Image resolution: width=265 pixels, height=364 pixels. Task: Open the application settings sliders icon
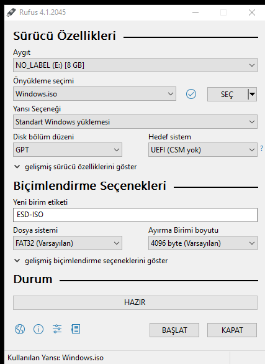pos(57,329)
